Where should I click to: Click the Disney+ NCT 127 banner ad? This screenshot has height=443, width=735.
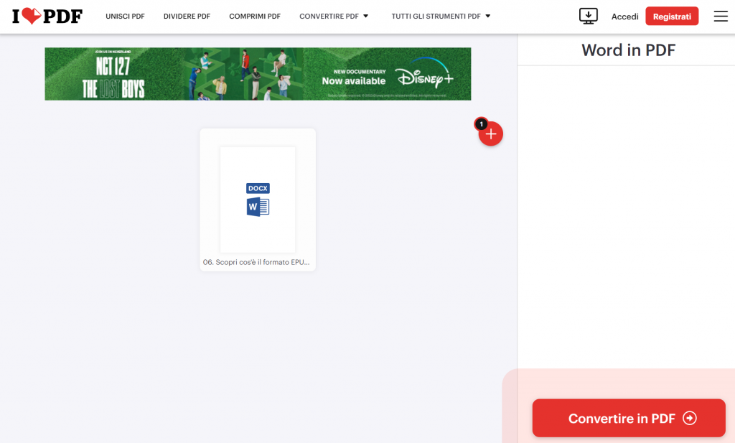pos(258,73)
